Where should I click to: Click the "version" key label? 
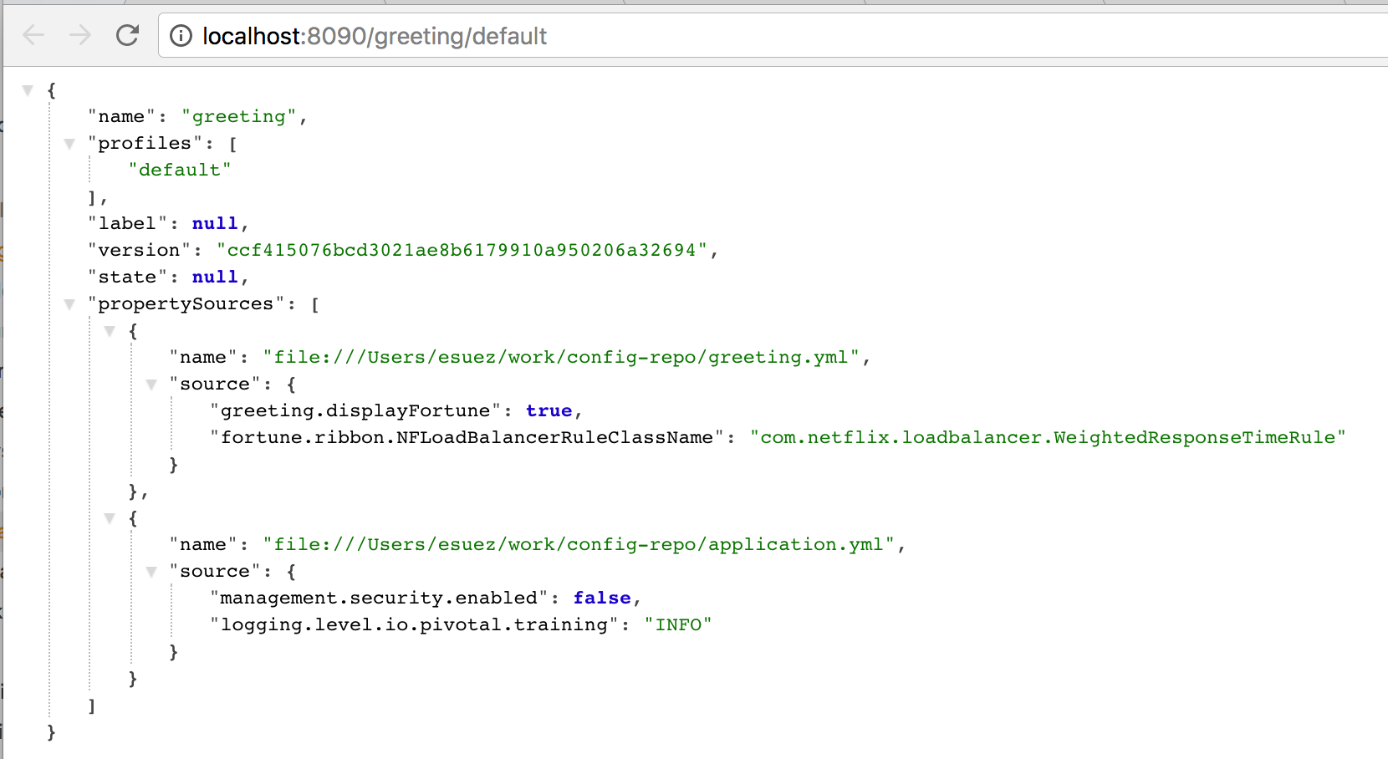[140, 250]
